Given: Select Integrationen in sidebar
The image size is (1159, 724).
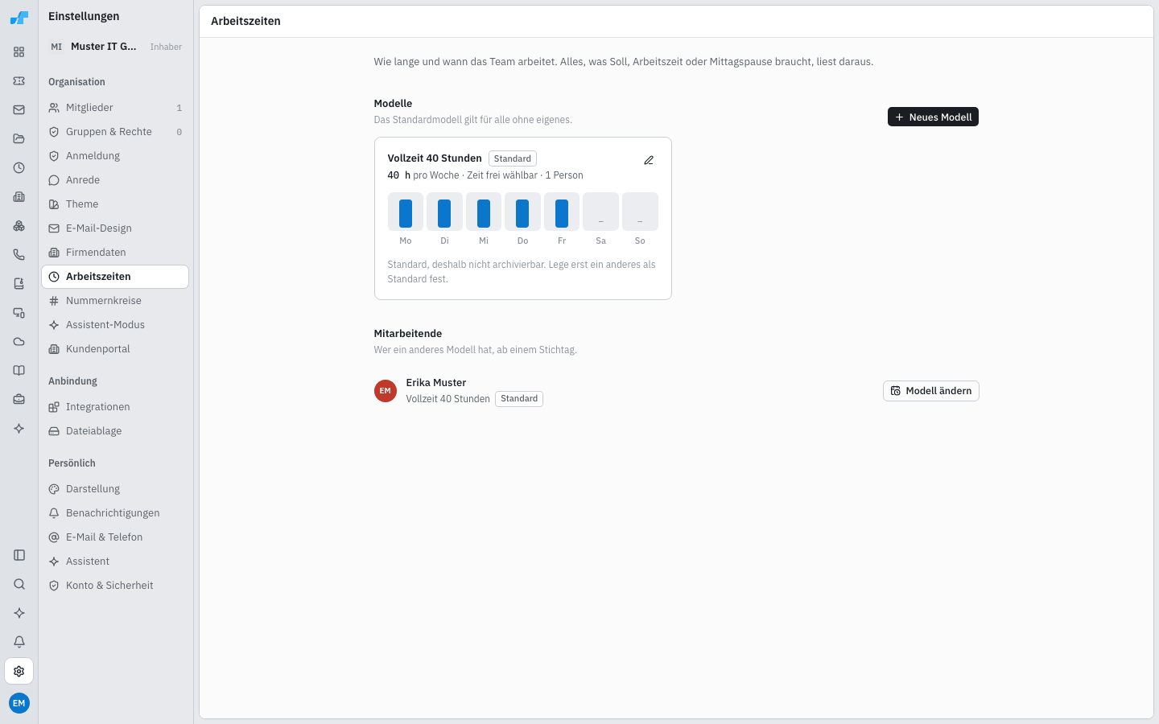Looking at the screenshot, I should (115, 407).
